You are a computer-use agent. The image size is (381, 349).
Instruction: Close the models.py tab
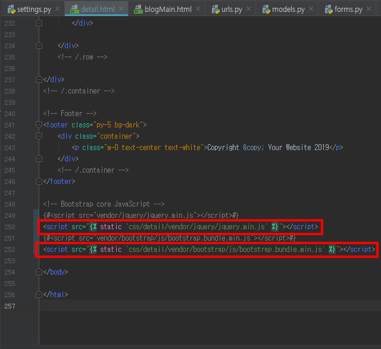click(311, 9)
